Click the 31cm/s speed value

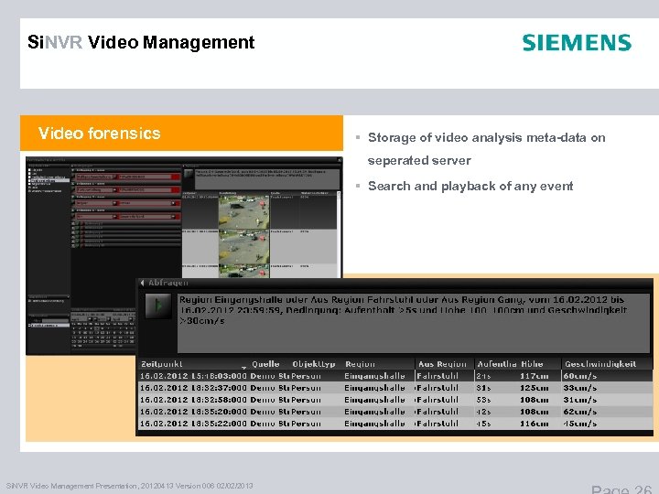click(x=580, y=400)
